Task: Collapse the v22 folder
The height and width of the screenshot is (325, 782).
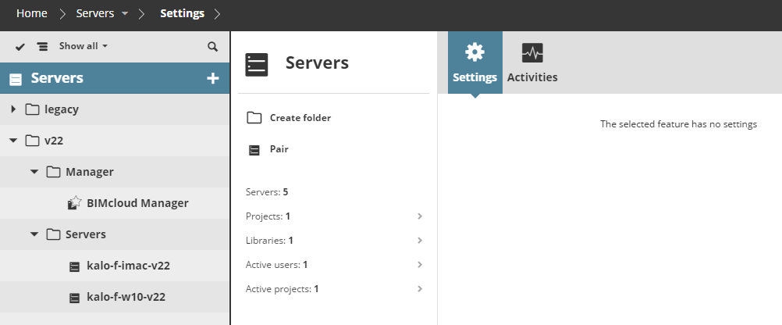Action: click(x=13, y=141)
